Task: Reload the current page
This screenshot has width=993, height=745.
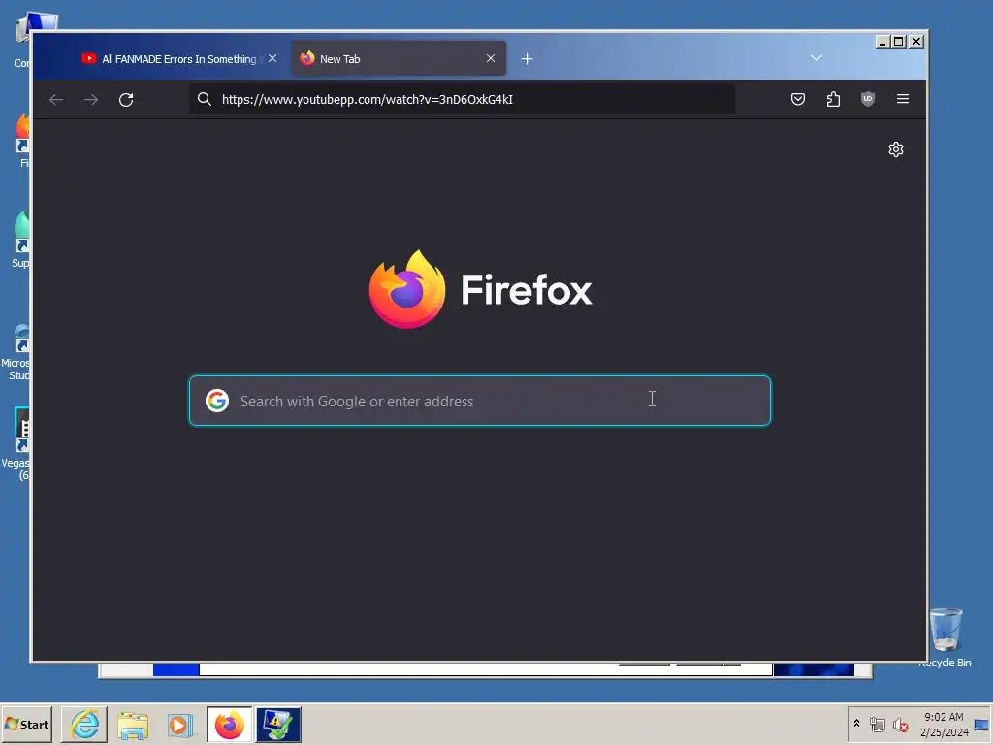Action: pyautogui.click(x=126, y=100)
